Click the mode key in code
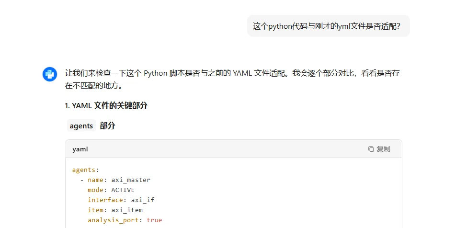This screenshot has width=456, height=228. click(95, 190)
